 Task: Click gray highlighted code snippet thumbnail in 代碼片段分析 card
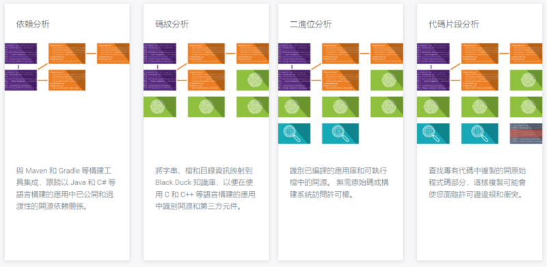[526, 134]
